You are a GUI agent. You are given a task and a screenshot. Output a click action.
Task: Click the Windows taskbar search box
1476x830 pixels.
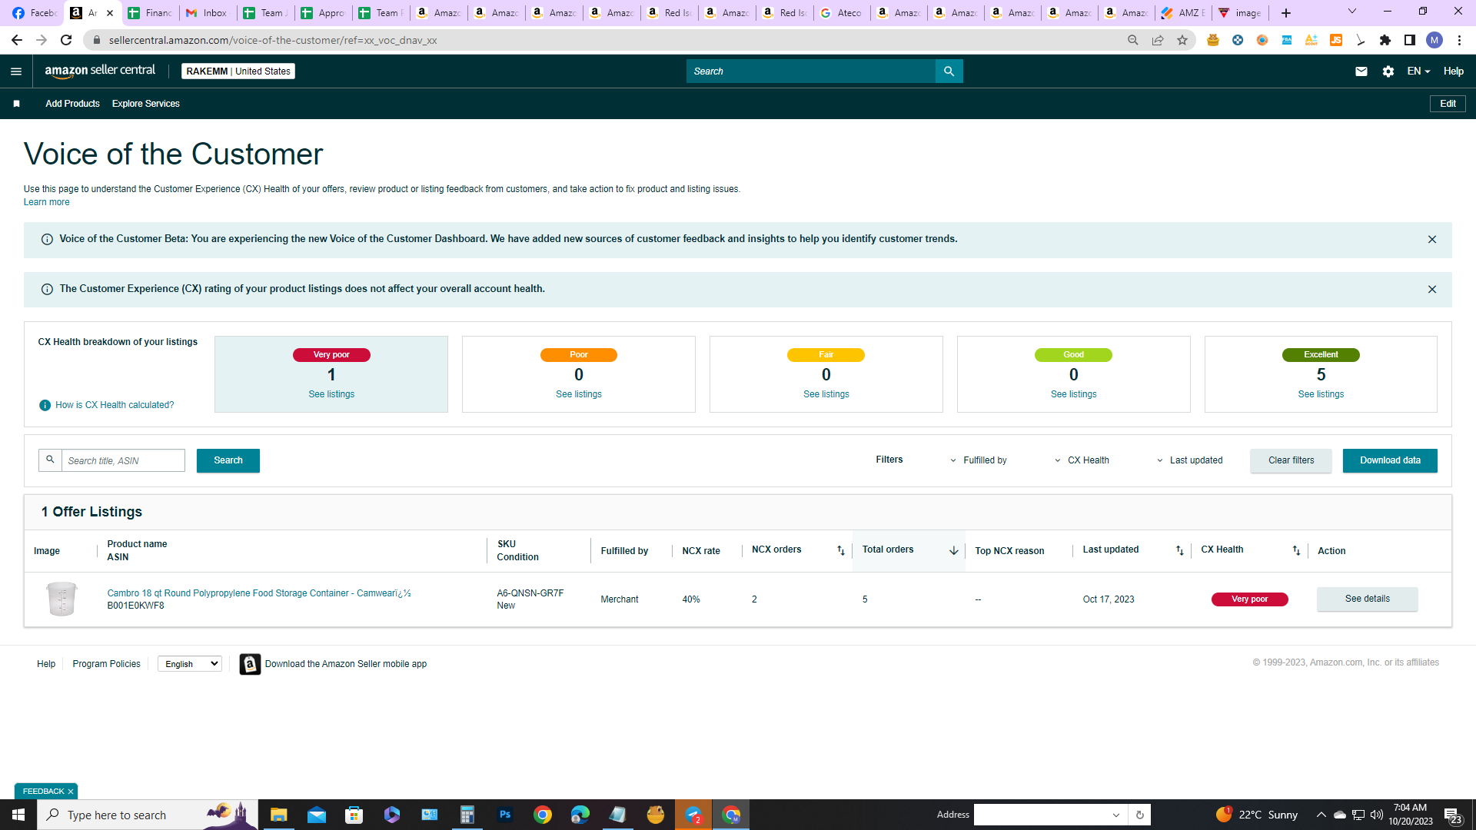148,815
